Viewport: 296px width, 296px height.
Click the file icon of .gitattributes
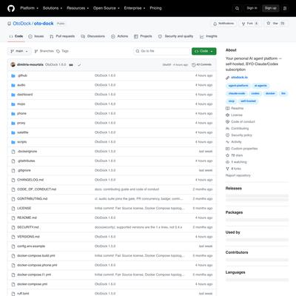click(x=13, y=161)
